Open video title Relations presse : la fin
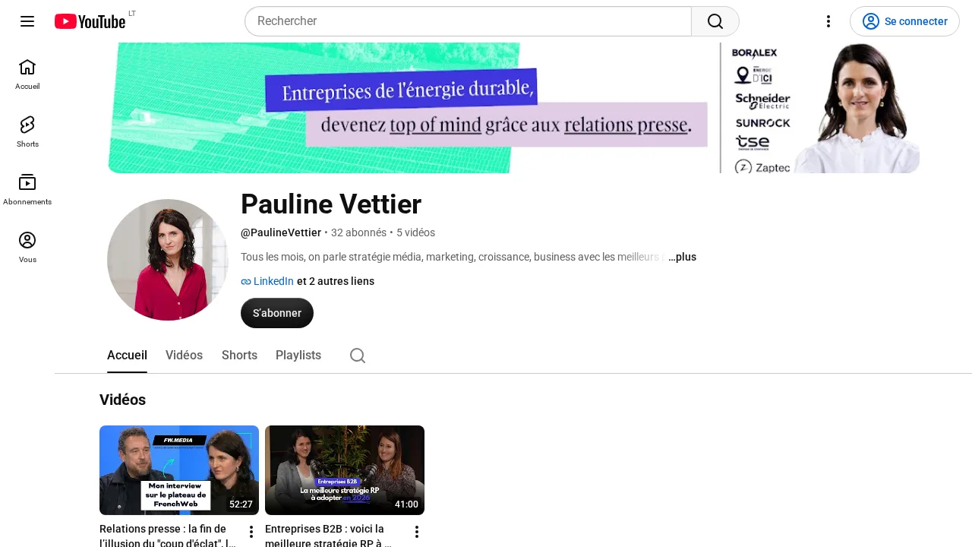The image size is (972, 547). (x=168, y=536)
